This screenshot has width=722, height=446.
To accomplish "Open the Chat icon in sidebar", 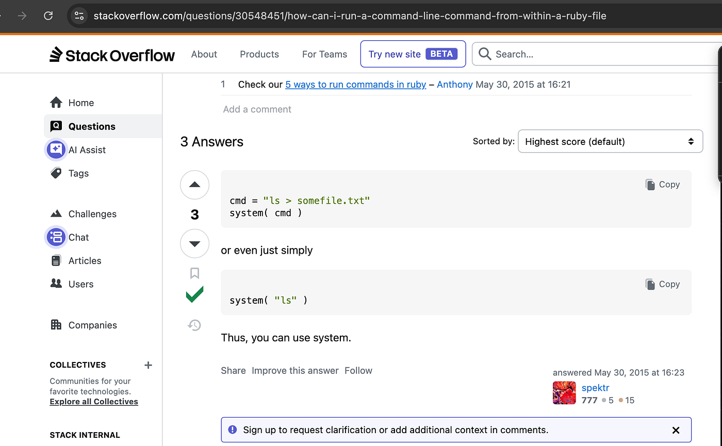I will [56, 237].
